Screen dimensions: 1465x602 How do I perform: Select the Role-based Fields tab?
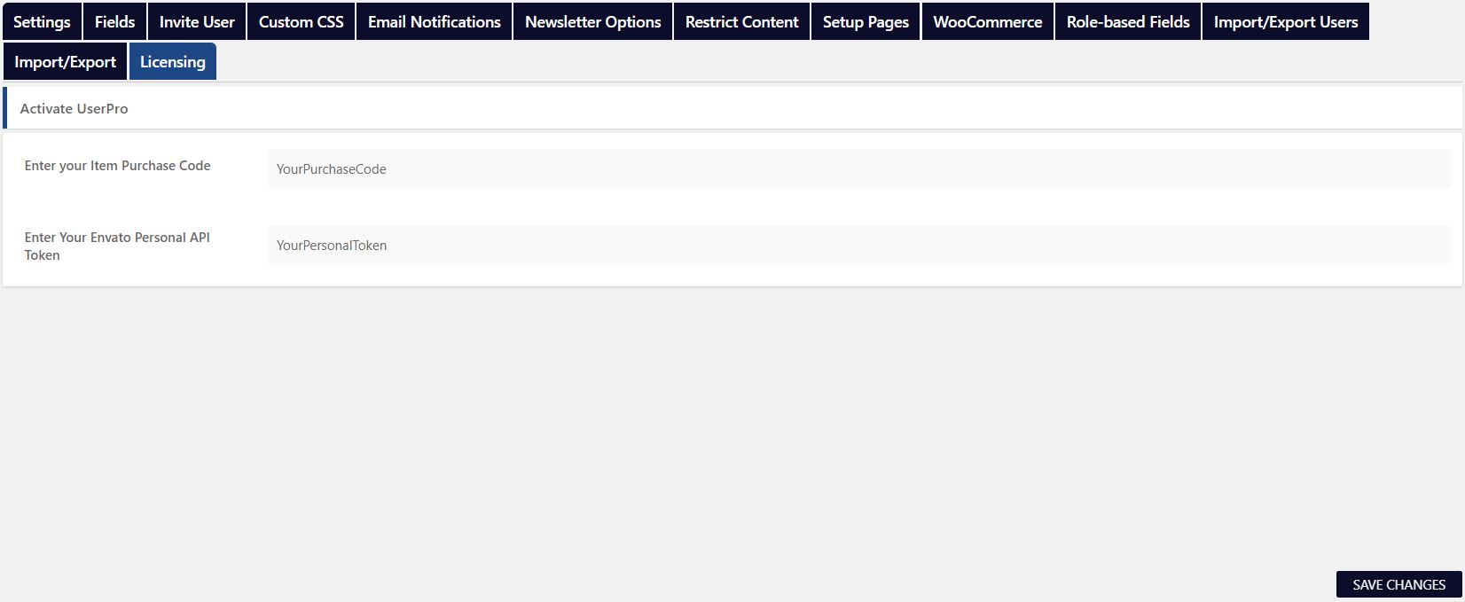[x=1128, y=21]
